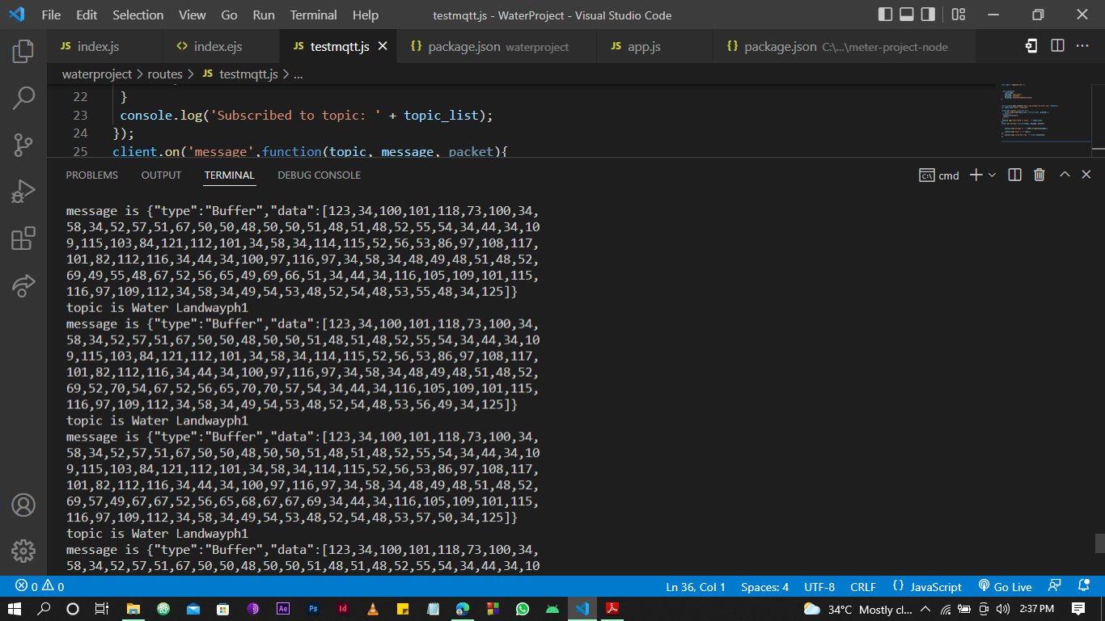Change encoding via UTF-8 indicator

coord(819,587)
